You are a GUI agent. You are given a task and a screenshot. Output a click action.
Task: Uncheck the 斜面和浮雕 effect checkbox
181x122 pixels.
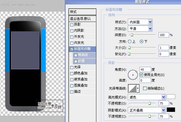click(x=72, y=49)
